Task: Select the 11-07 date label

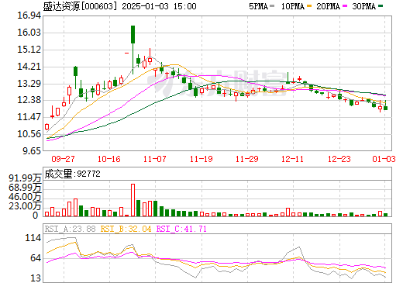Action: tap(155, 159)
